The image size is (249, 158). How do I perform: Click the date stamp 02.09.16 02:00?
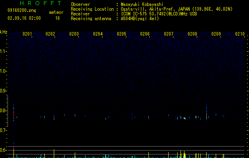point(24,18)
